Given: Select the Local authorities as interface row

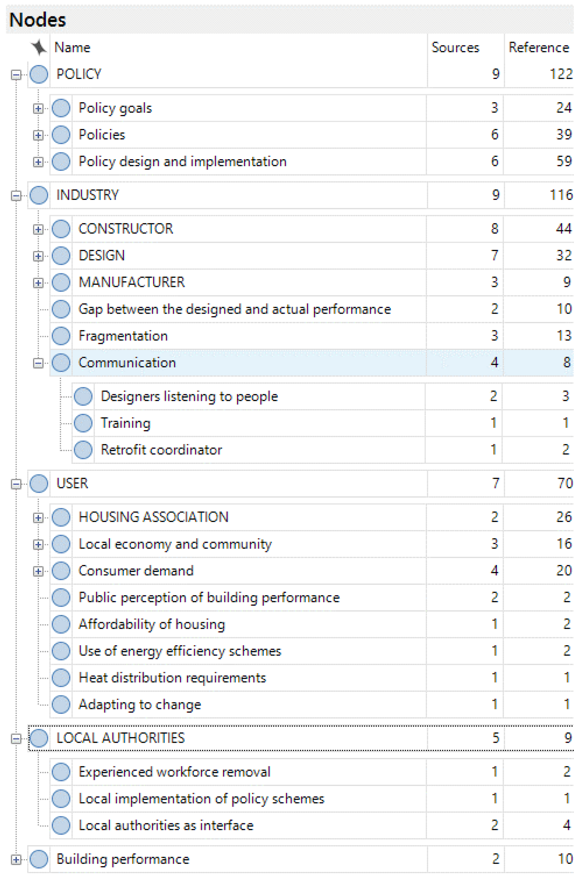Looking at the screenshot, I should pyautogui.click(x=166, y=825).
